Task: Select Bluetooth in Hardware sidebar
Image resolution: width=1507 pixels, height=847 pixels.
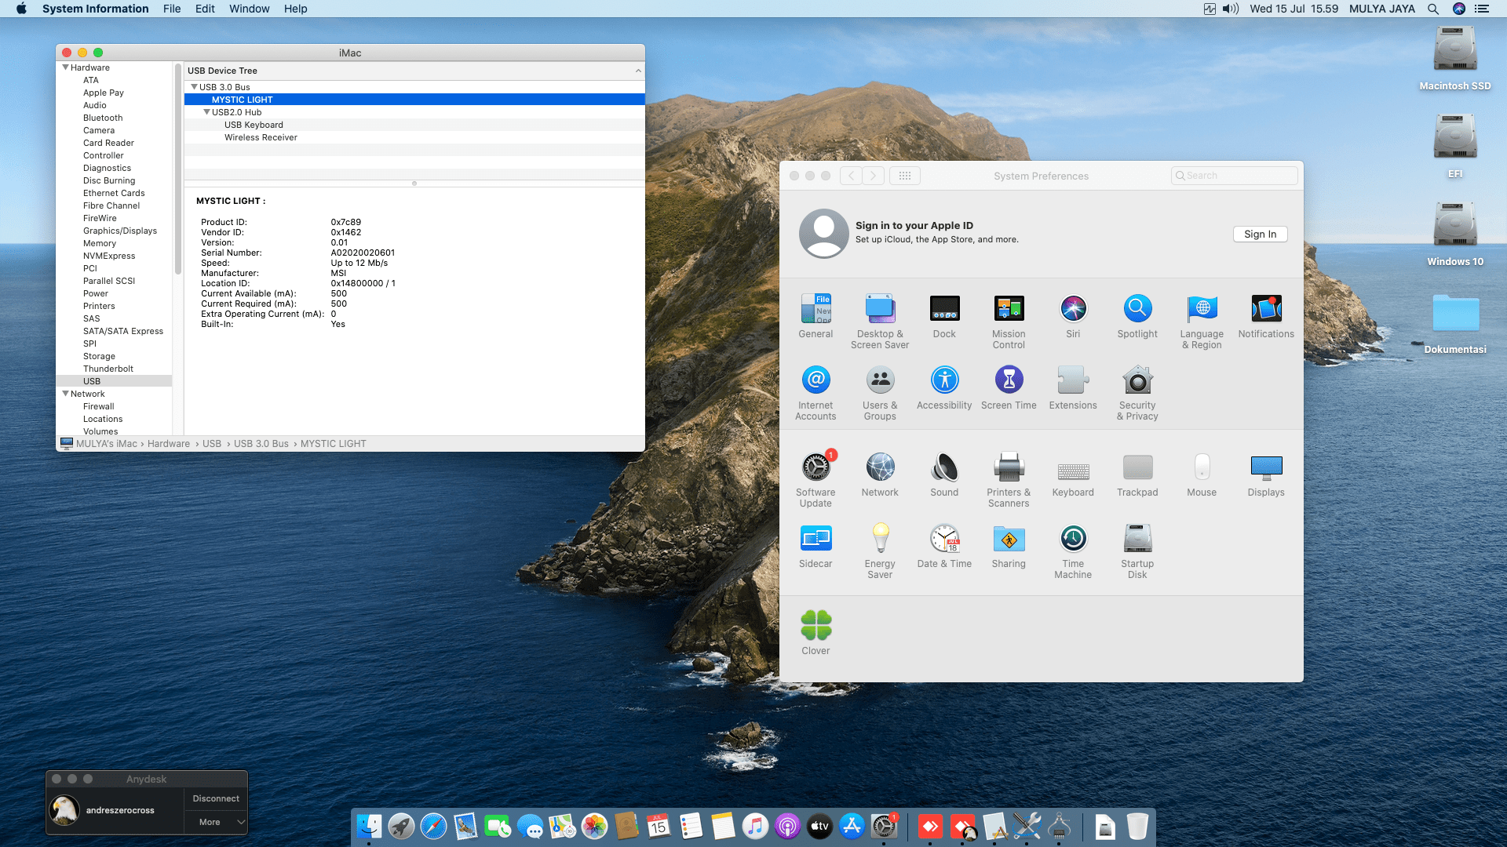Action: 102,118
